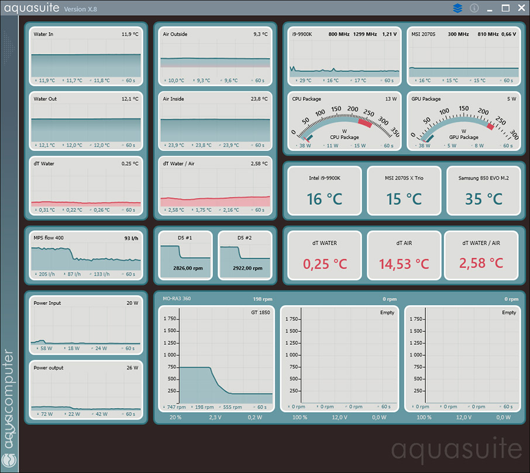Click the 23,8 °C Air Inside reading
The width and height of the screenshot is (530, 473).
(x=259, y=99)
